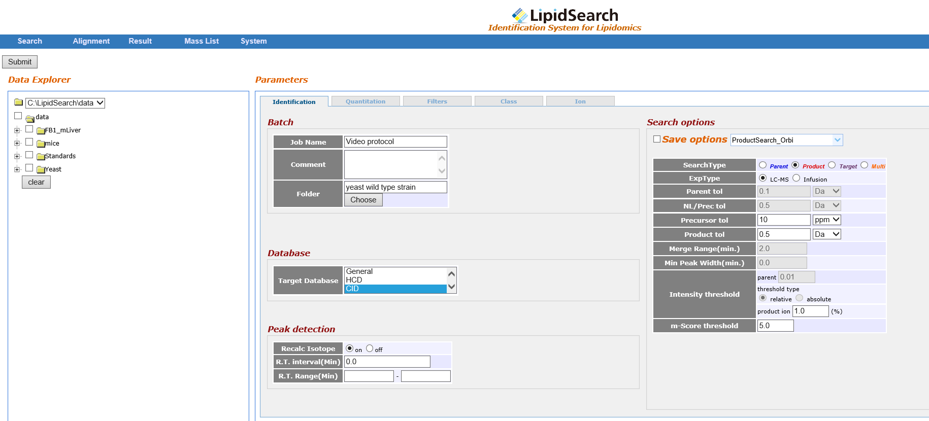Open the Mass List menu
Image resolution: width=929 pixels, height=421 pixels.
coord(202,41)
